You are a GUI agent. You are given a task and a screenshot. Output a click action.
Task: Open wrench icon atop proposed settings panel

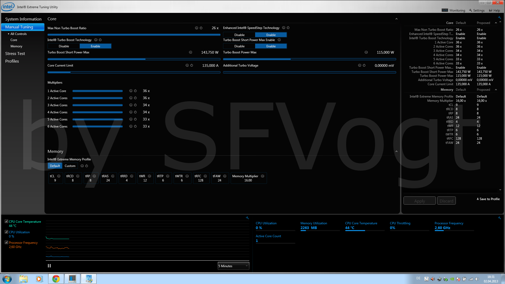coord(499,18)
